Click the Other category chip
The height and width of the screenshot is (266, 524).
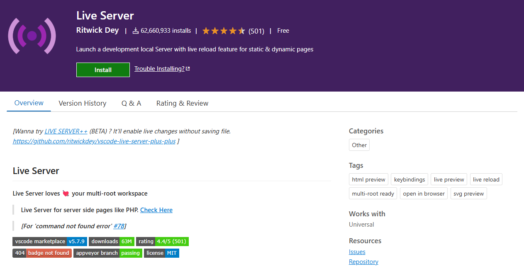pos(359,145)
